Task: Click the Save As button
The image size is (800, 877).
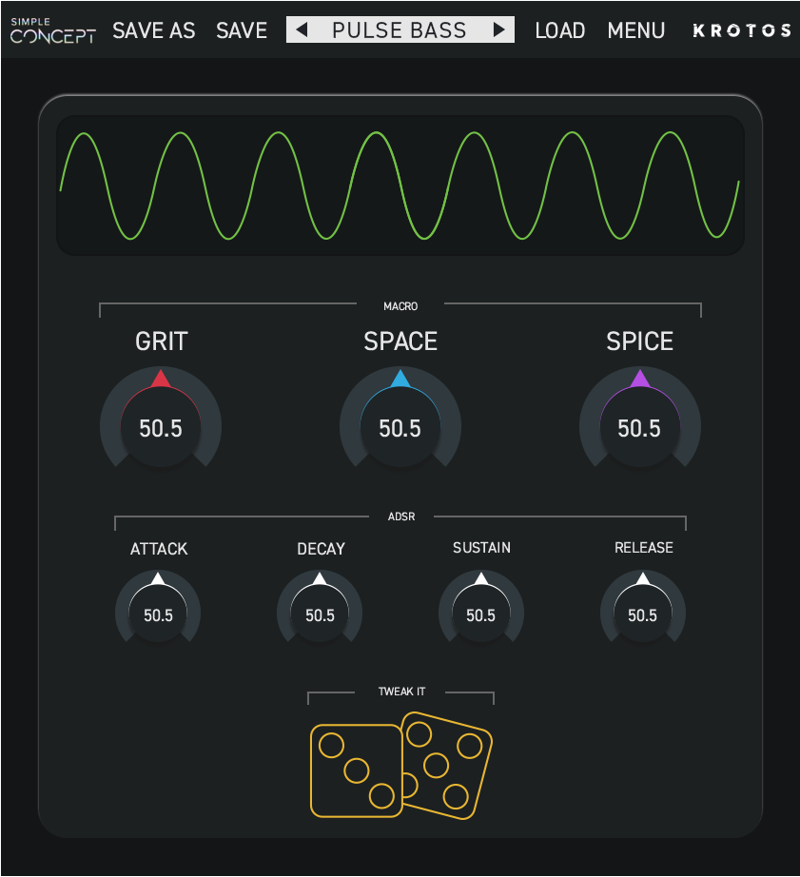Action: tap(154, 30)
